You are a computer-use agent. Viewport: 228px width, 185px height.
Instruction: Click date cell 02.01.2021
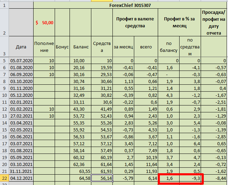(x=21, y=102)
